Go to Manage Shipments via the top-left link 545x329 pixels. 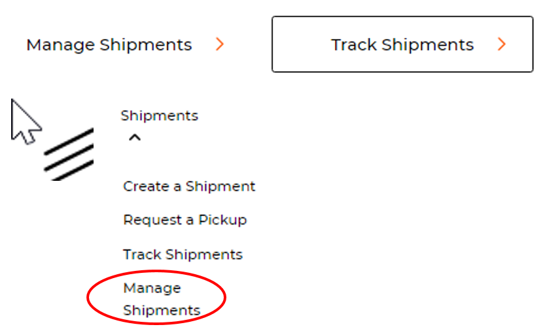pos(109,44)
